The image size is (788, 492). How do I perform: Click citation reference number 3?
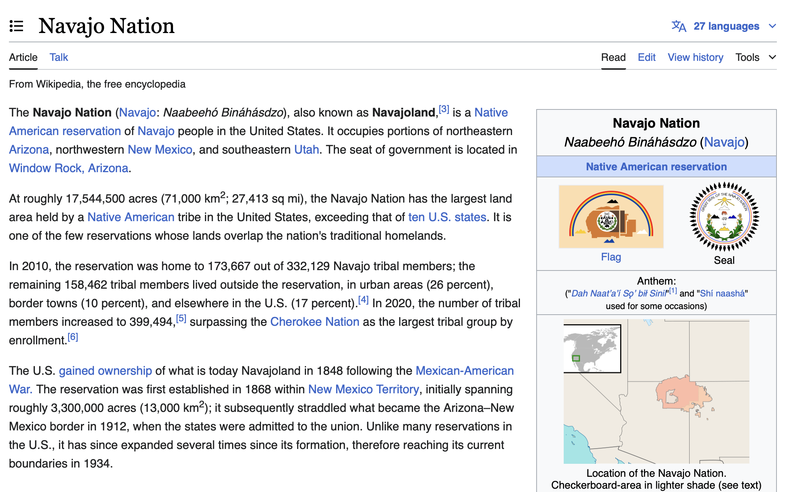point(444,109)
